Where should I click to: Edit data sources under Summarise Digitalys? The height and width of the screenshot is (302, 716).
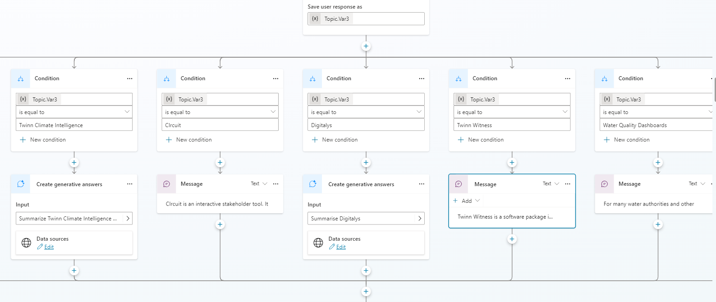[341, 247]
